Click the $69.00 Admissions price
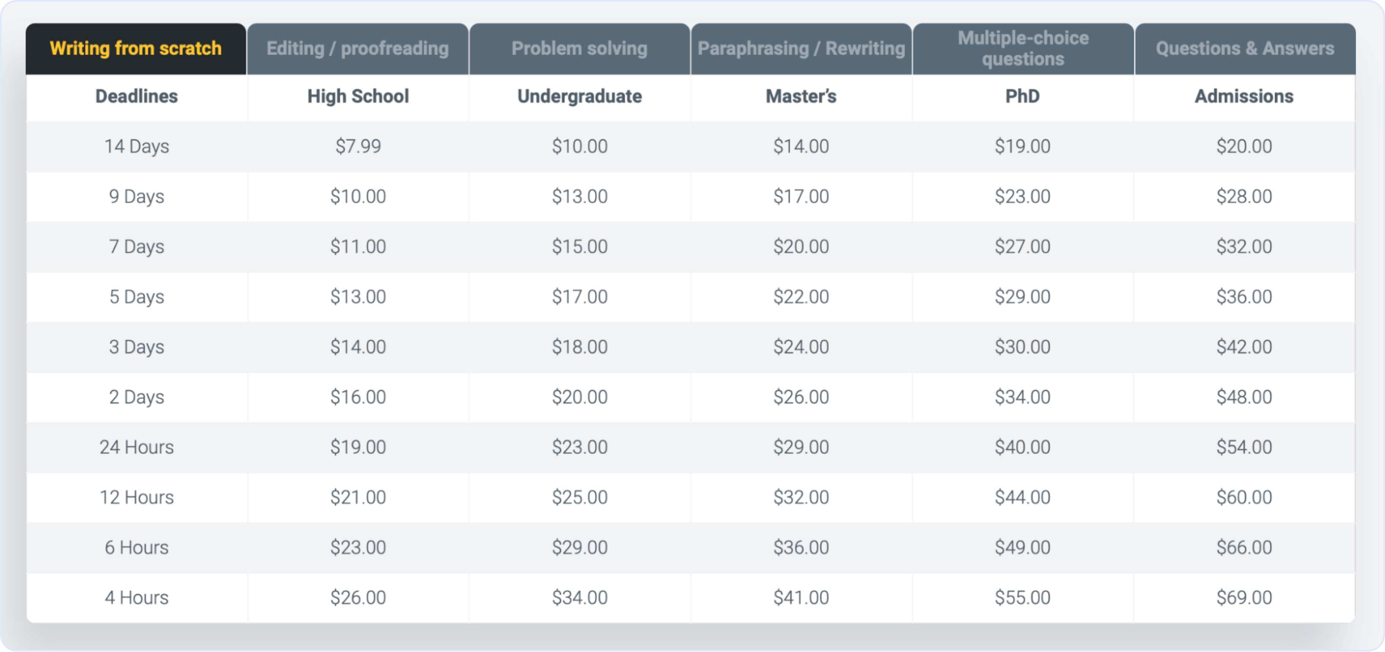The height and width of the screenshot is (652, 1385). (1244, 597)
